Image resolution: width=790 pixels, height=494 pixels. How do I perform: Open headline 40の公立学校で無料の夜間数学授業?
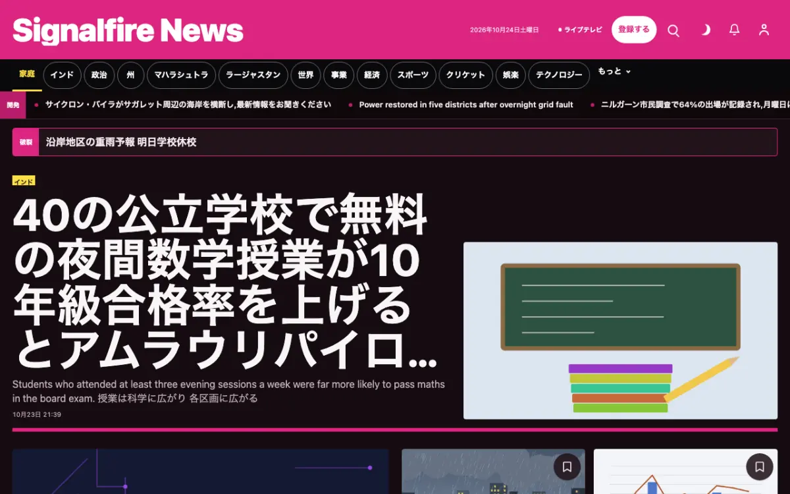[225, 281]
